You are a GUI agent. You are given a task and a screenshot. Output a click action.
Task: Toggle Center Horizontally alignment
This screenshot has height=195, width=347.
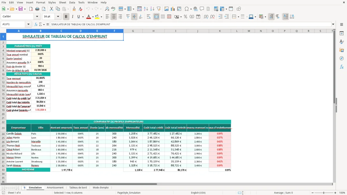click(x=114, y=17)
